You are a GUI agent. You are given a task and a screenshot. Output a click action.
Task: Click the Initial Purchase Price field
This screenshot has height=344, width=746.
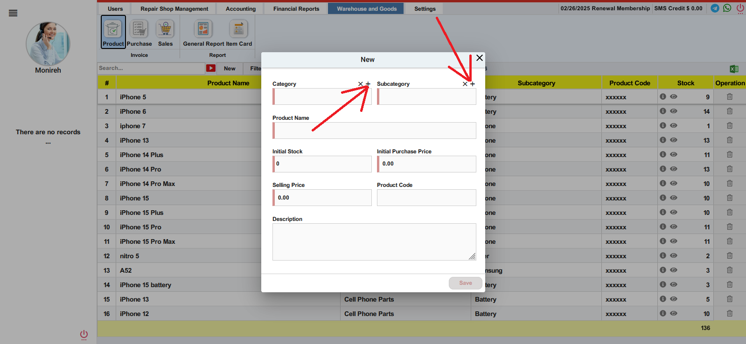[426, 164]
